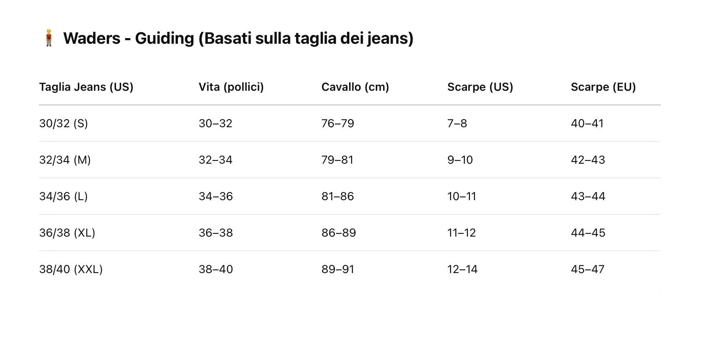Click the 30/32 (S) size cell
This screenshot has height=346, width=707.
(x=64, y=124)
